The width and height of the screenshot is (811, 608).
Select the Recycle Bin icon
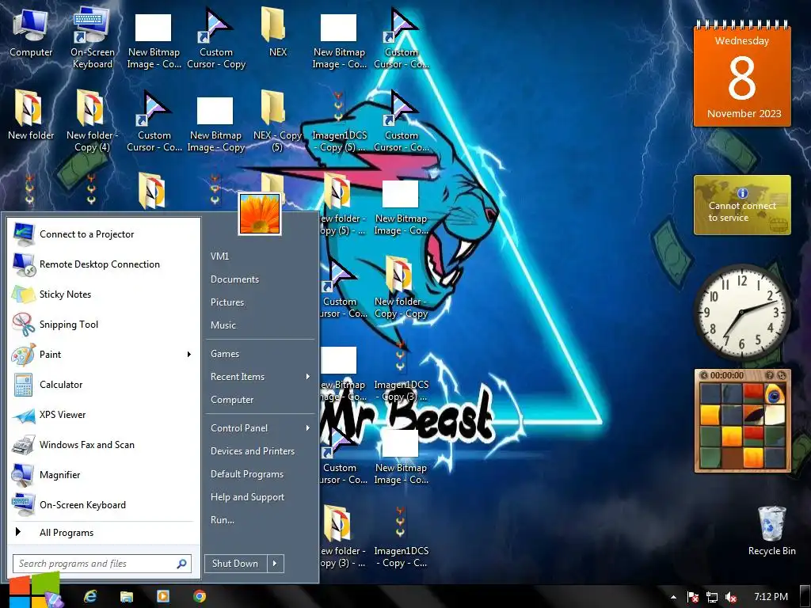771,531
